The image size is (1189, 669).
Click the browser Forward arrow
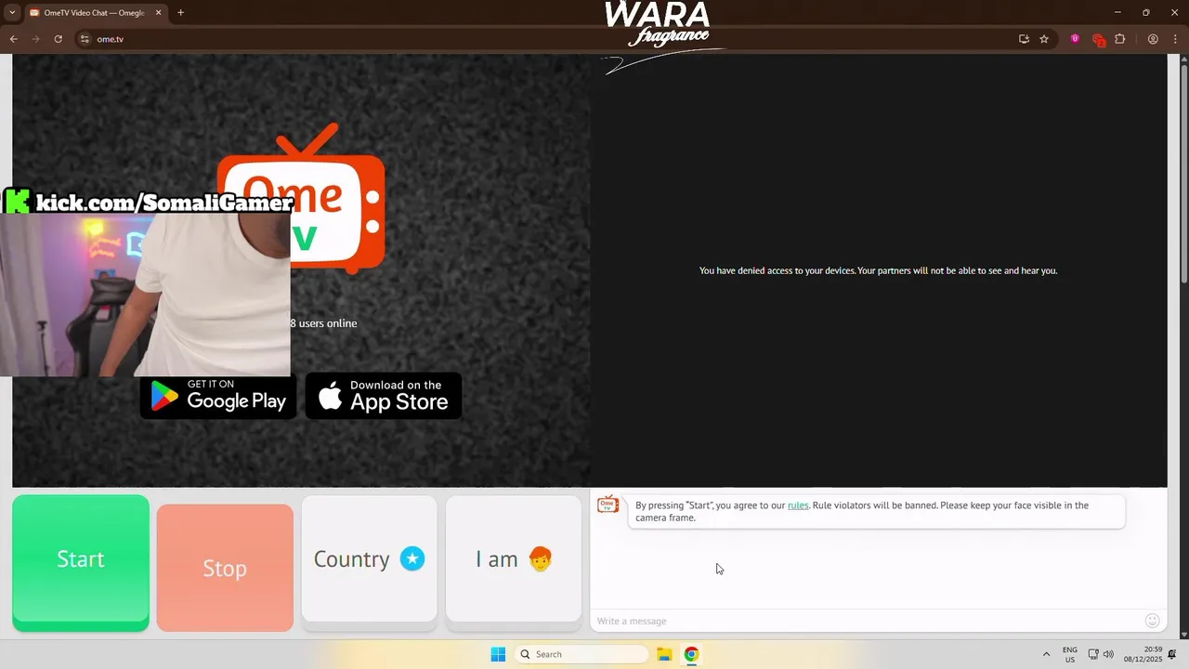[36, 39]
